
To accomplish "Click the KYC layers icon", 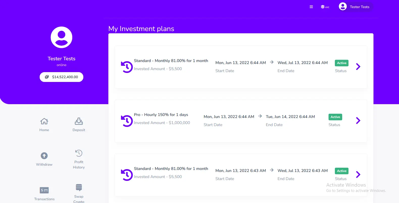I will pos(325,7).
